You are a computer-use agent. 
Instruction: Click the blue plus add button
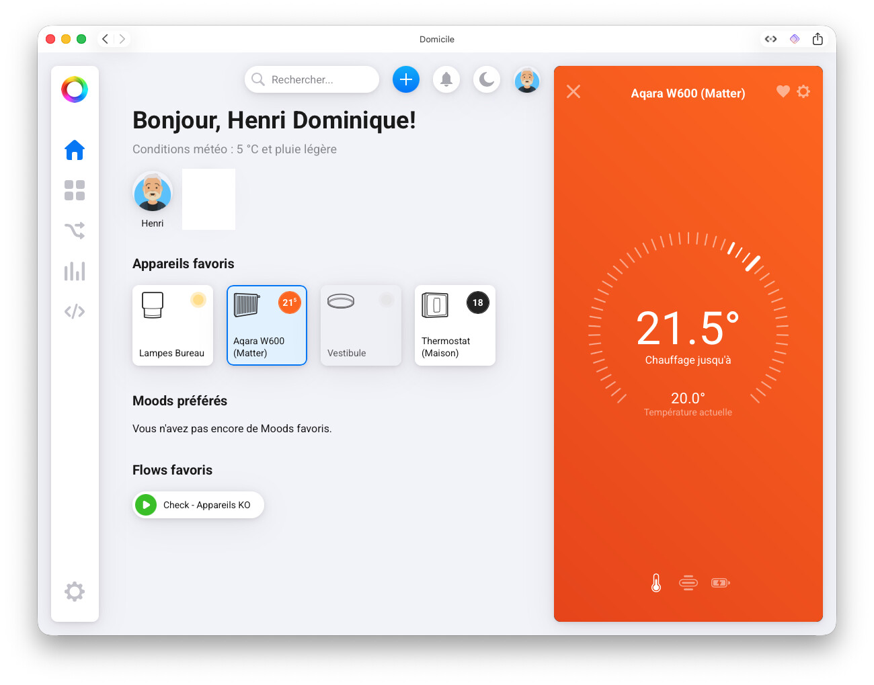click(x=406, y=79)
